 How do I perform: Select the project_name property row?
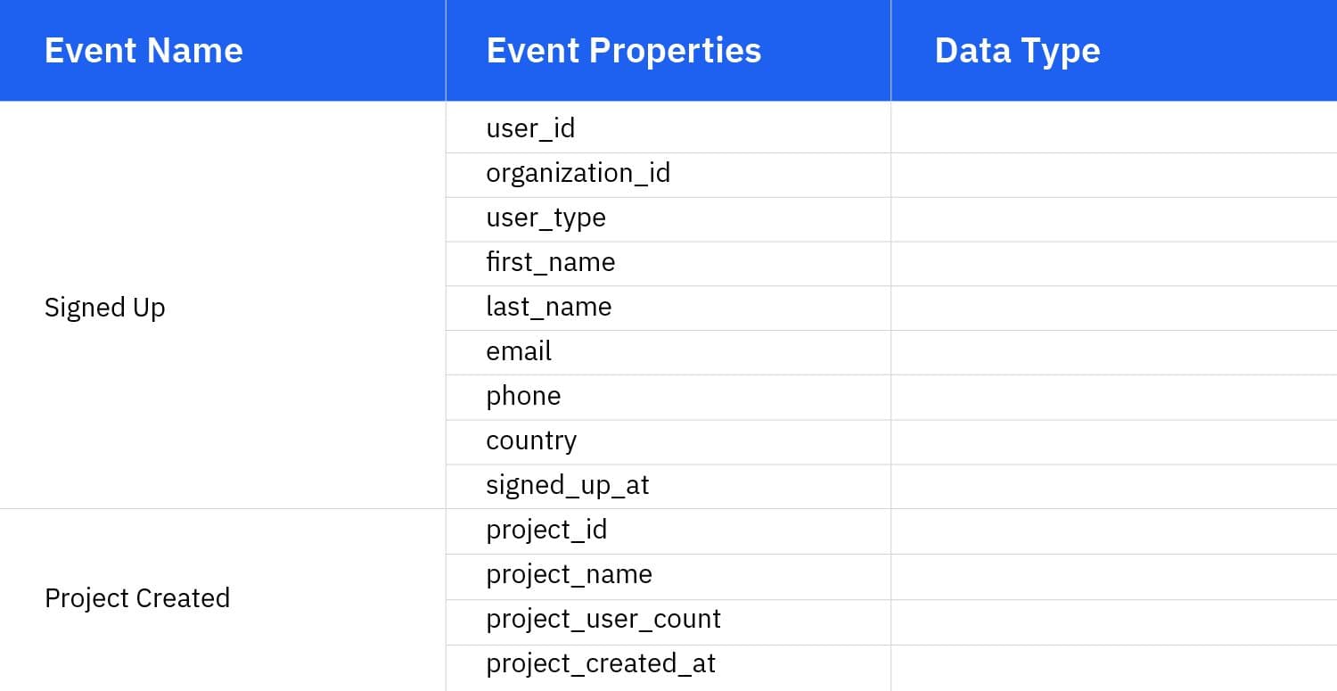click(568, 574)
